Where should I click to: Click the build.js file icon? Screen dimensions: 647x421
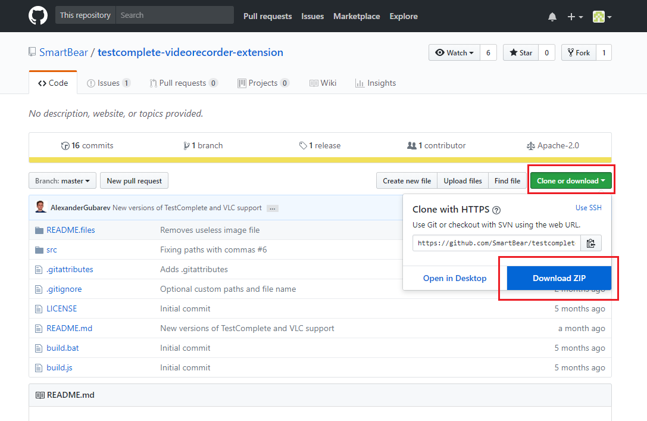[39, 368]
